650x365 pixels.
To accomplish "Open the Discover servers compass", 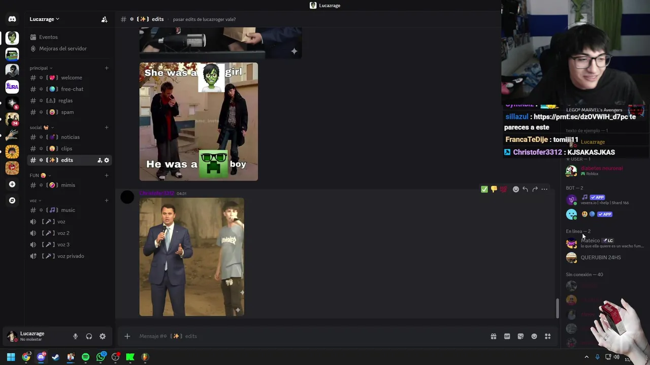I will [12, 200].
